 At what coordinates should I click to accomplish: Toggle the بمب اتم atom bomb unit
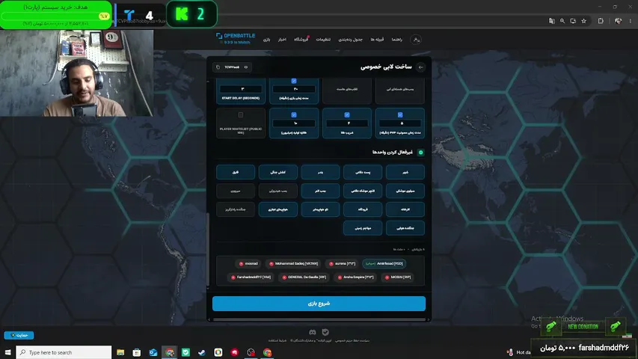[x=320, y=191]
